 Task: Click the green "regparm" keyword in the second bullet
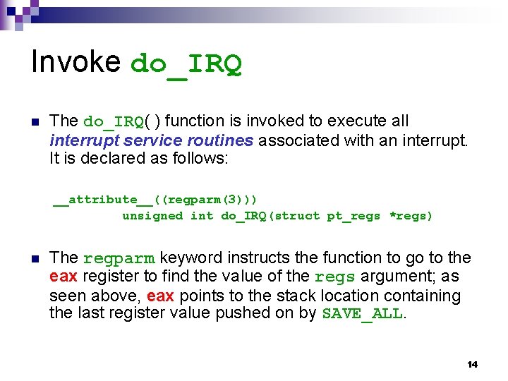click(119, 259)
